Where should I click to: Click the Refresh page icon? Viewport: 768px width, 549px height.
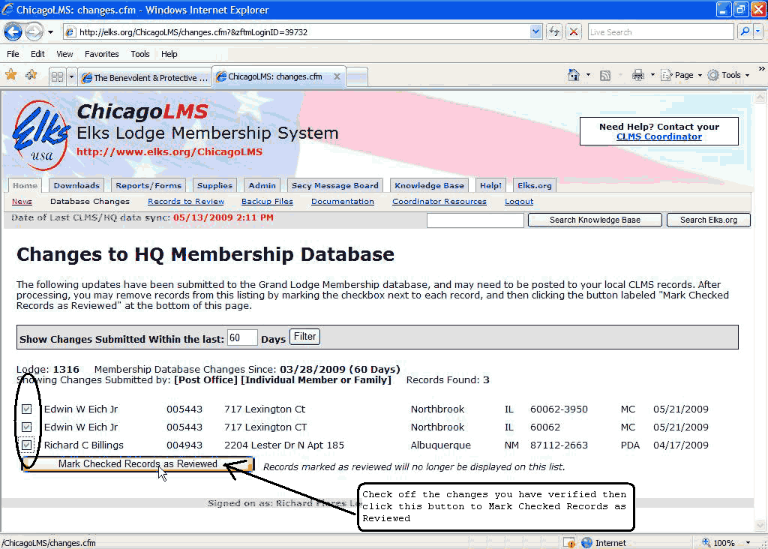(554, 31)
